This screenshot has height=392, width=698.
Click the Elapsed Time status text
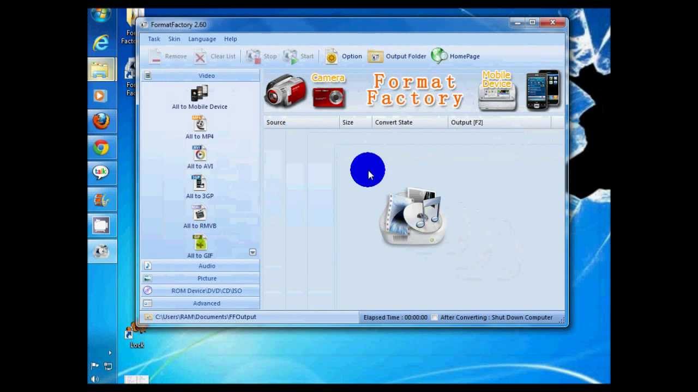pyautogui.click(x=395, y=317)
